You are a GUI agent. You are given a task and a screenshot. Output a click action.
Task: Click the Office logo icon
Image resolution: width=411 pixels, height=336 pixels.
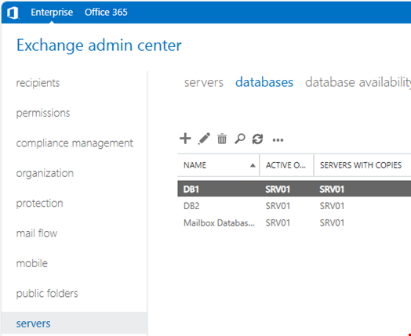tap(13, 13)
